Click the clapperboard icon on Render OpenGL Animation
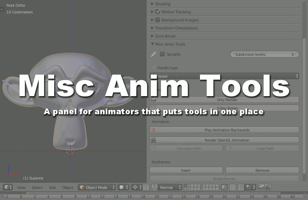308x200 pixels. pos(153,140)
